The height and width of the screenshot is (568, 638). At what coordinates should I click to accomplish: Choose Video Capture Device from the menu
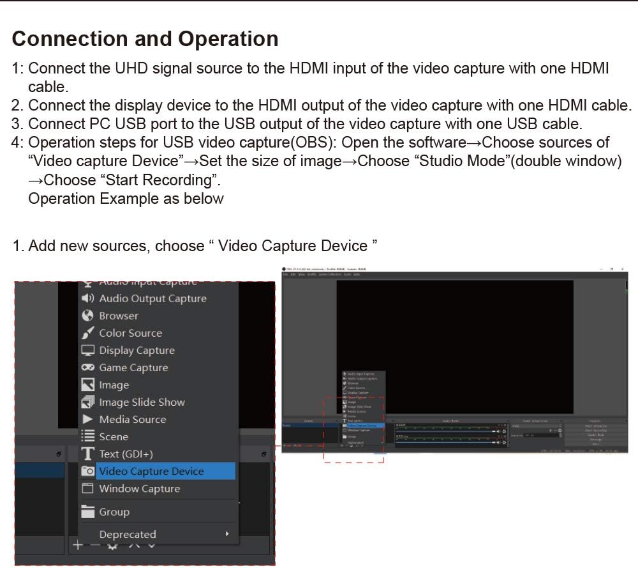click(x=157, y=471)
